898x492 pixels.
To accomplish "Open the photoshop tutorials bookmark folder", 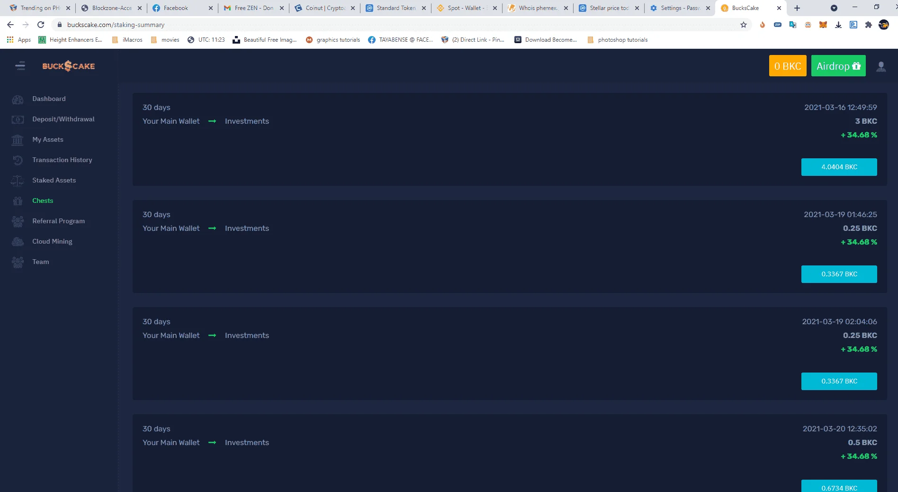I will point(618,40).
